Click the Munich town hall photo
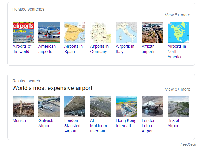Screen dimensions: 203x148 pyautogui.click(x=23, y=106)
